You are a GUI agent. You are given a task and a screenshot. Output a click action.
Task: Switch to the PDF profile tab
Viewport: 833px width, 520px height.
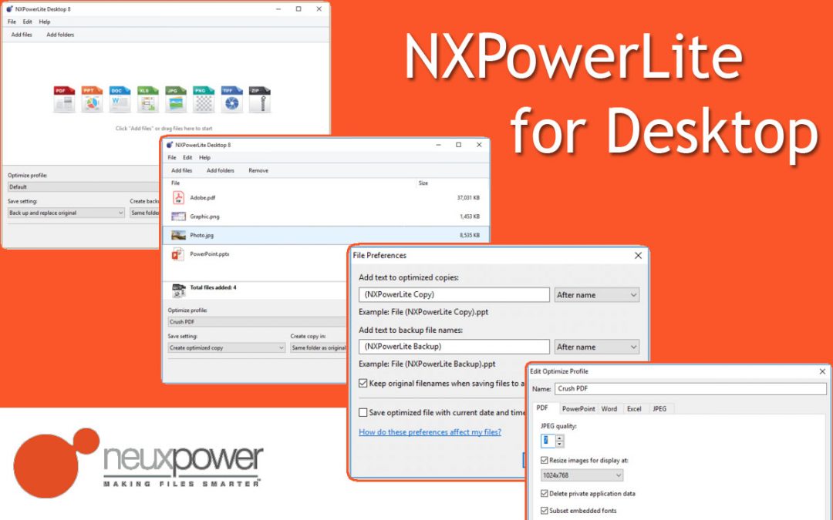point(543,408)
